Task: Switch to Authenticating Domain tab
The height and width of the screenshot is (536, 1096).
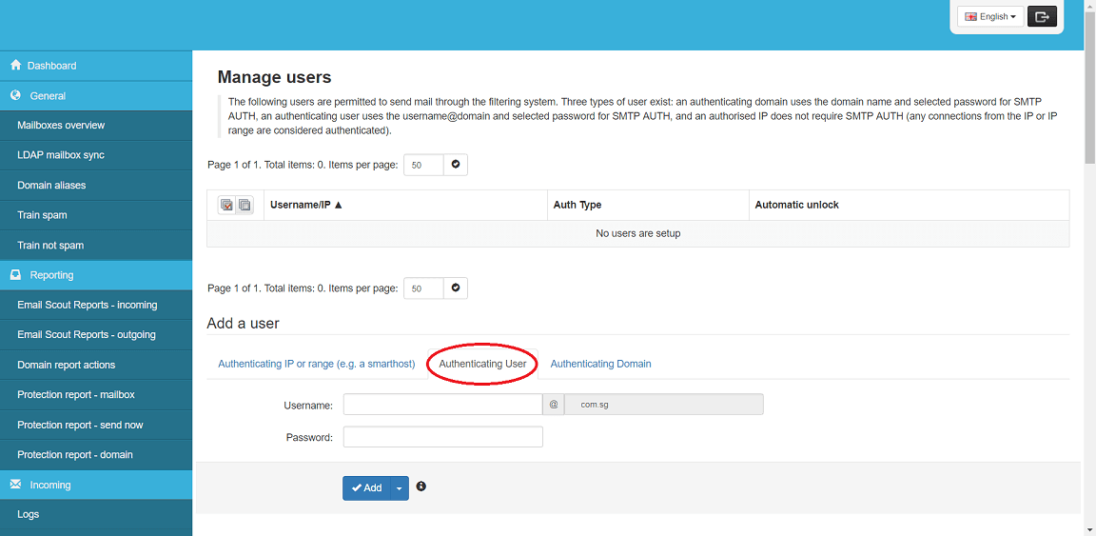Action: [600, 364]
